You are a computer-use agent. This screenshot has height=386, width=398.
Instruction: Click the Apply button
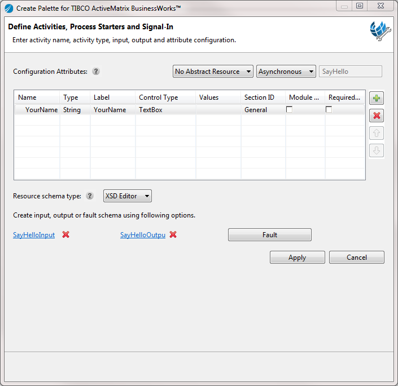pyautogui.click(x=298, y=258)
